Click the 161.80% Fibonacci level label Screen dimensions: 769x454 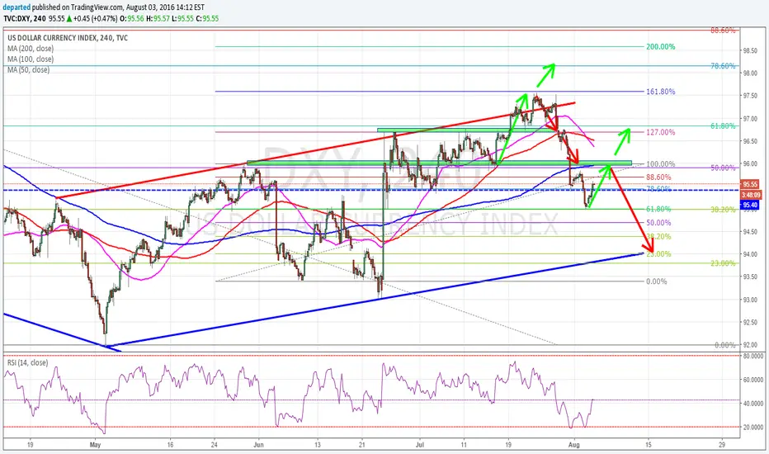(x=660, y=92)
